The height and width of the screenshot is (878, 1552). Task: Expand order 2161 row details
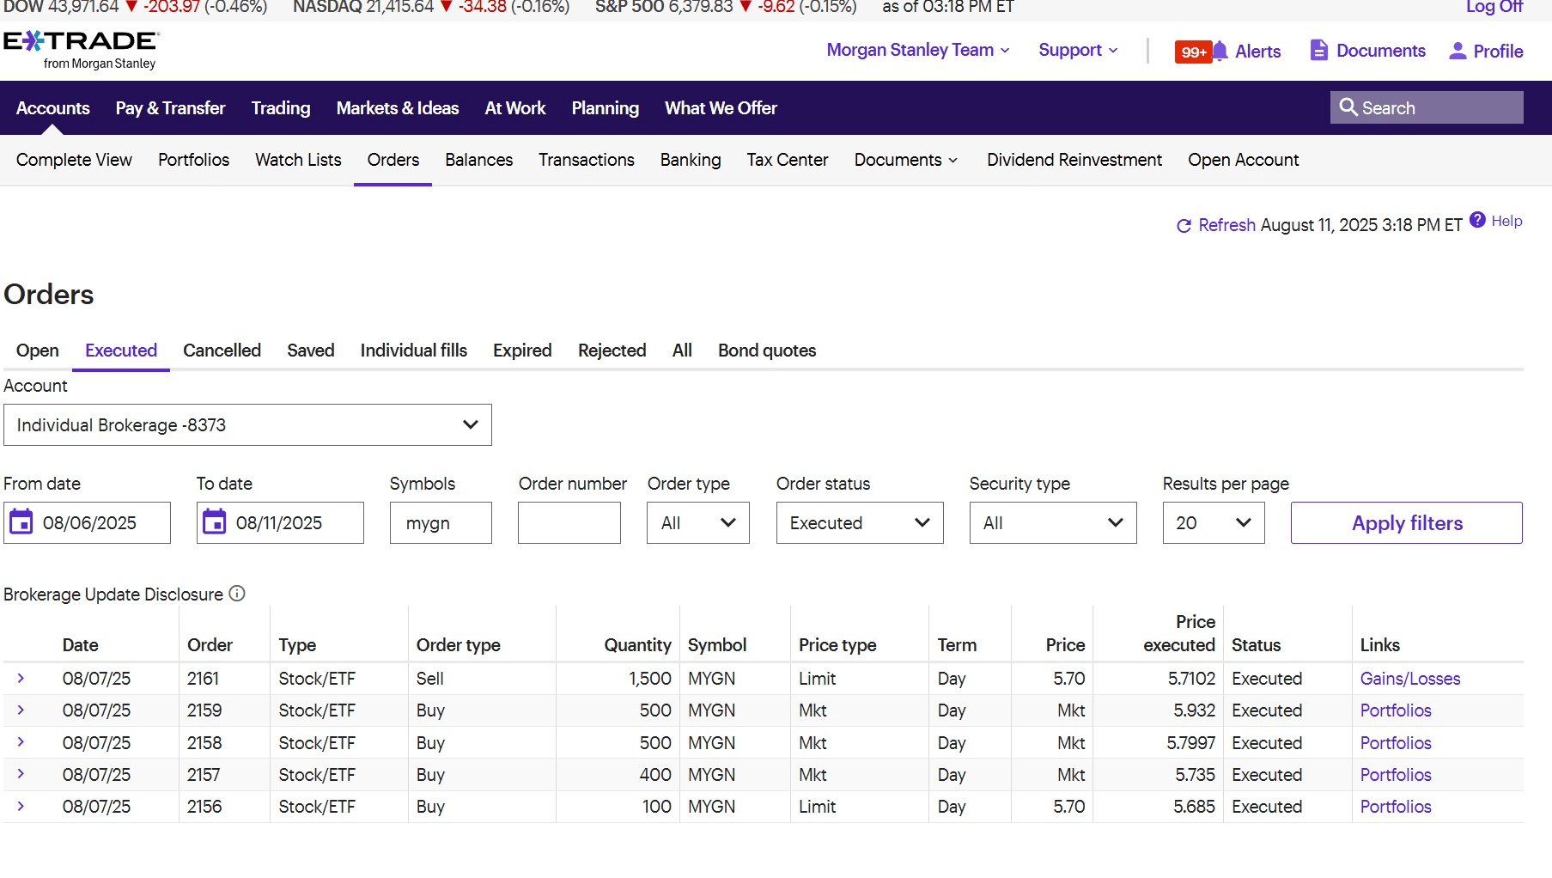tap(21, 679)
